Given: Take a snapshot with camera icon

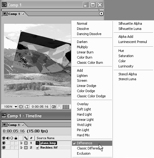Looking at the screenshot, I should pyautogui.click(x=54, y=107).
